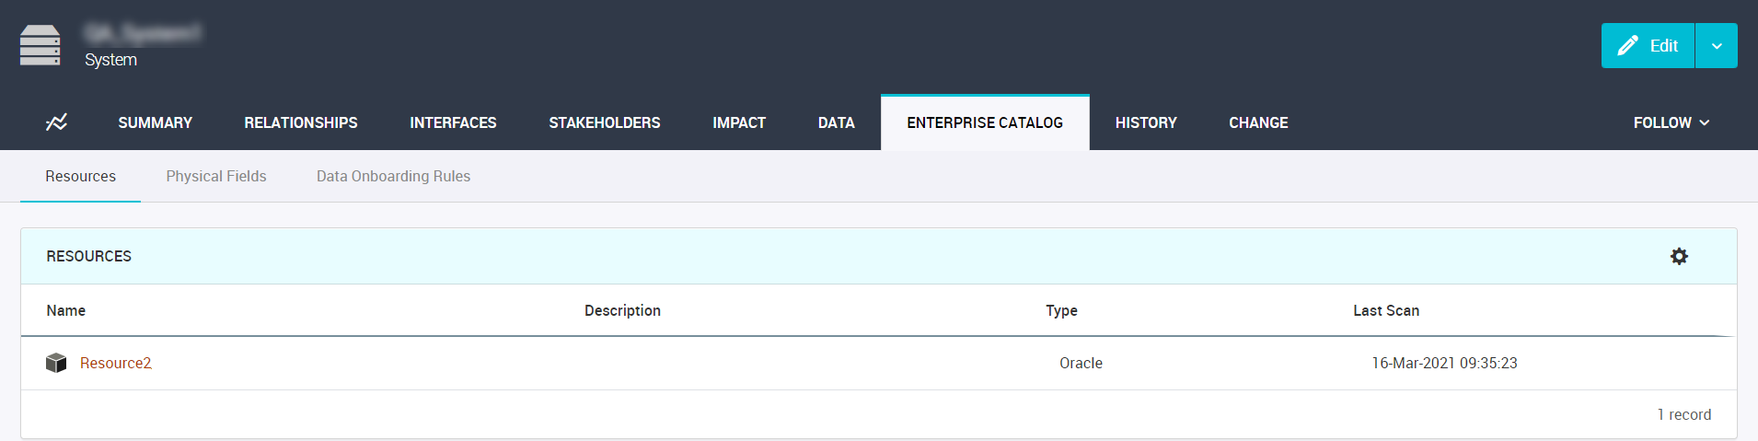Viewport: 1758px width, 441px height.
Task: Select the Enterprise Catalog tab
Action: click(985, 122)
